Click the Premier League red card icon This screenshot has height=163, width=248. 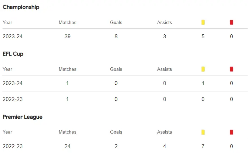pos(231,132)
